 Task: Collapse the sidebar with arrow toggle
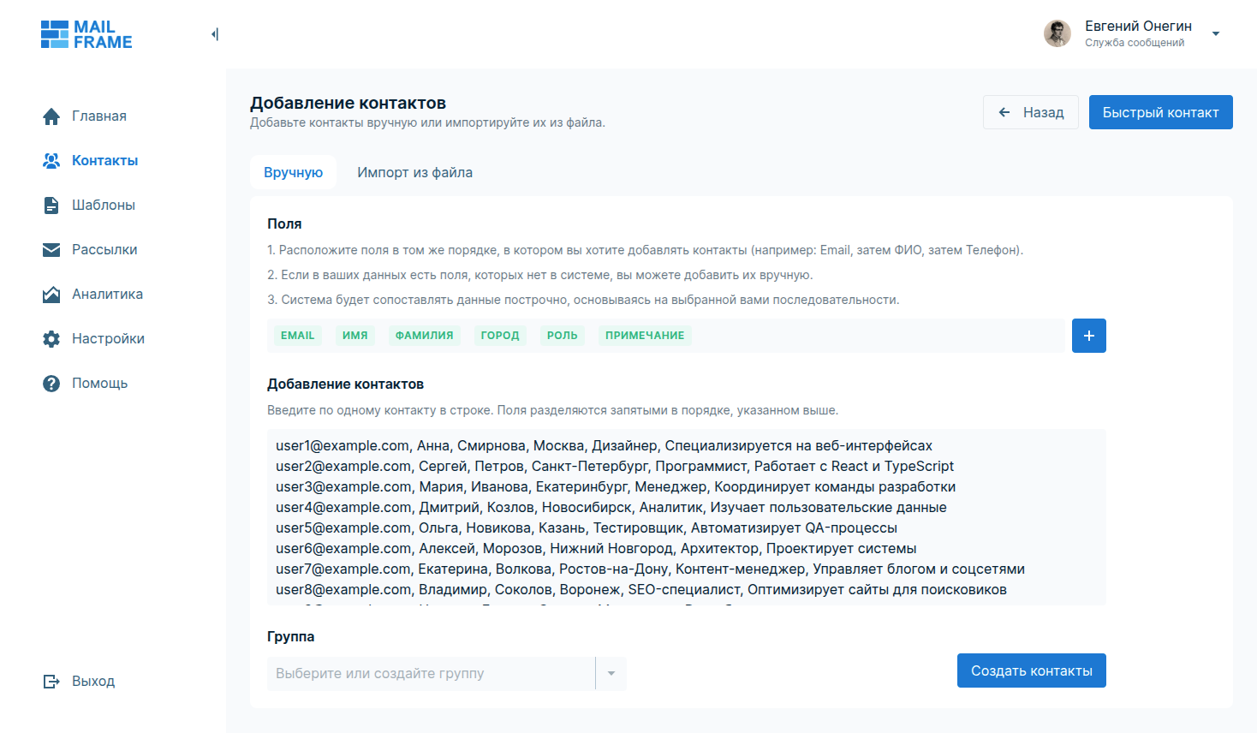click(215, 34)
